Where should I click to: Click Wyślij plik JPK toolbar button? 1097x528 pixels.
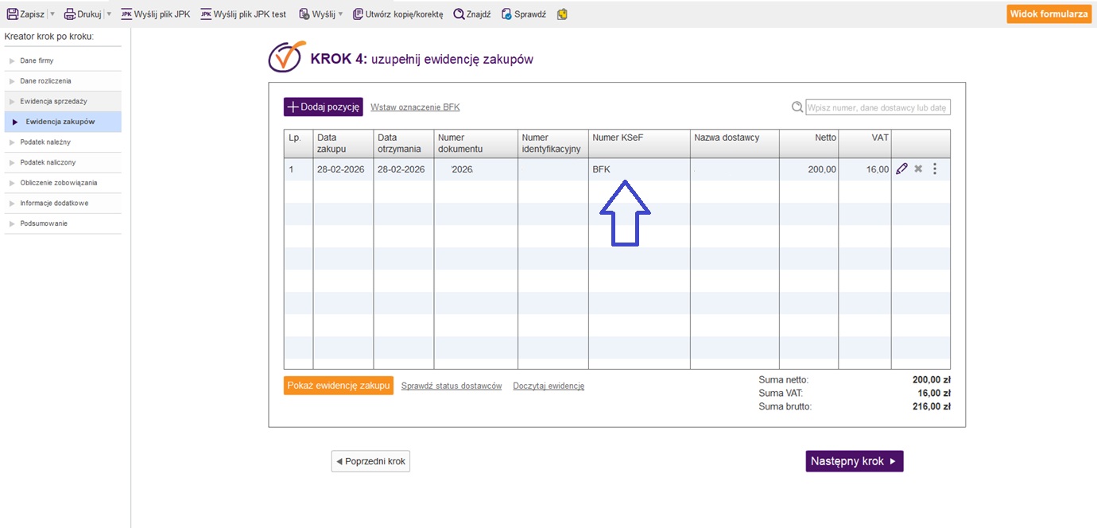pyautogui.click(x=156, y=14)
